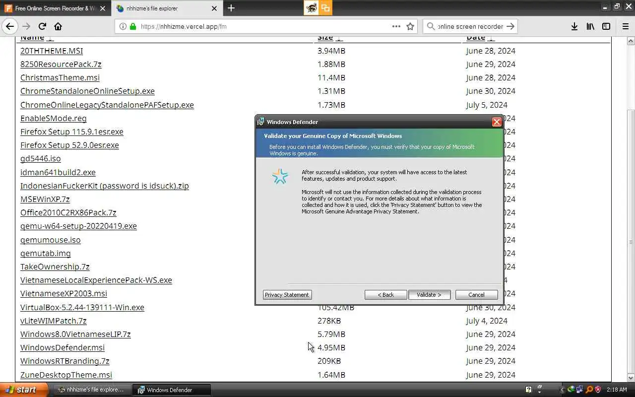This screenshot has width=635, height=397.
Task: Bookmark this page with the star icon
Action: point(410,26)
